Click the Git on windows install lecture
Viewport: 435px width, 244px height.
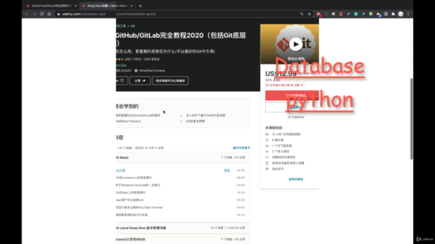point(134,178)
